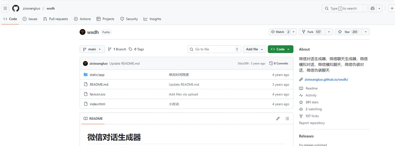
Task: Open the Actions tab
Action: (82, 19)
